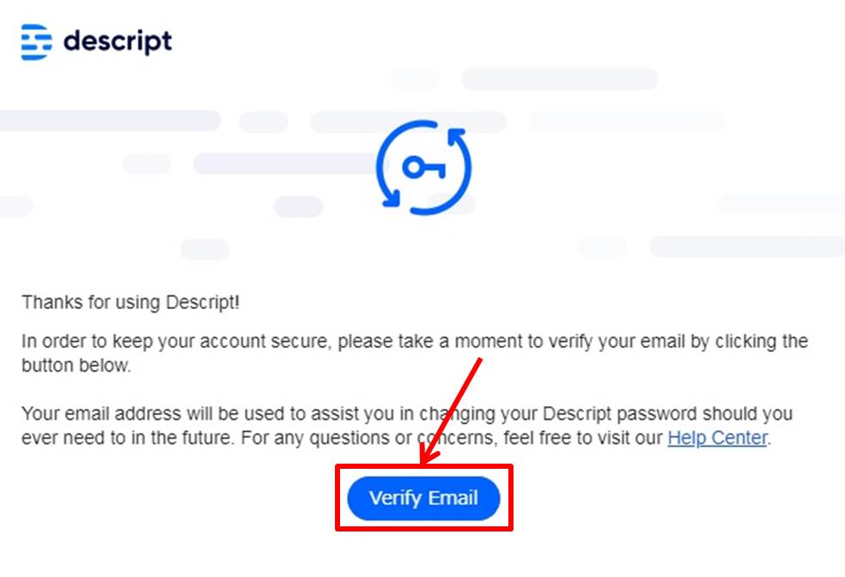The image size is (845, 577).
Task: Click the red annotation arrow tip
Action: pos(423,460)
